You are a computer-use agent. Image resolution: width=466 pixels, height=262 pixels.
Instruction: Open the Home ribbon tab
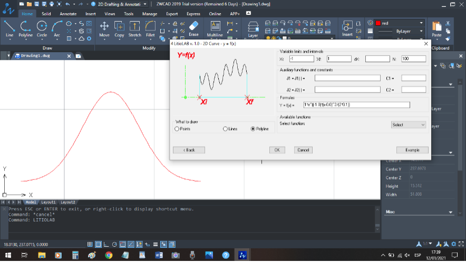pos(27,14)
